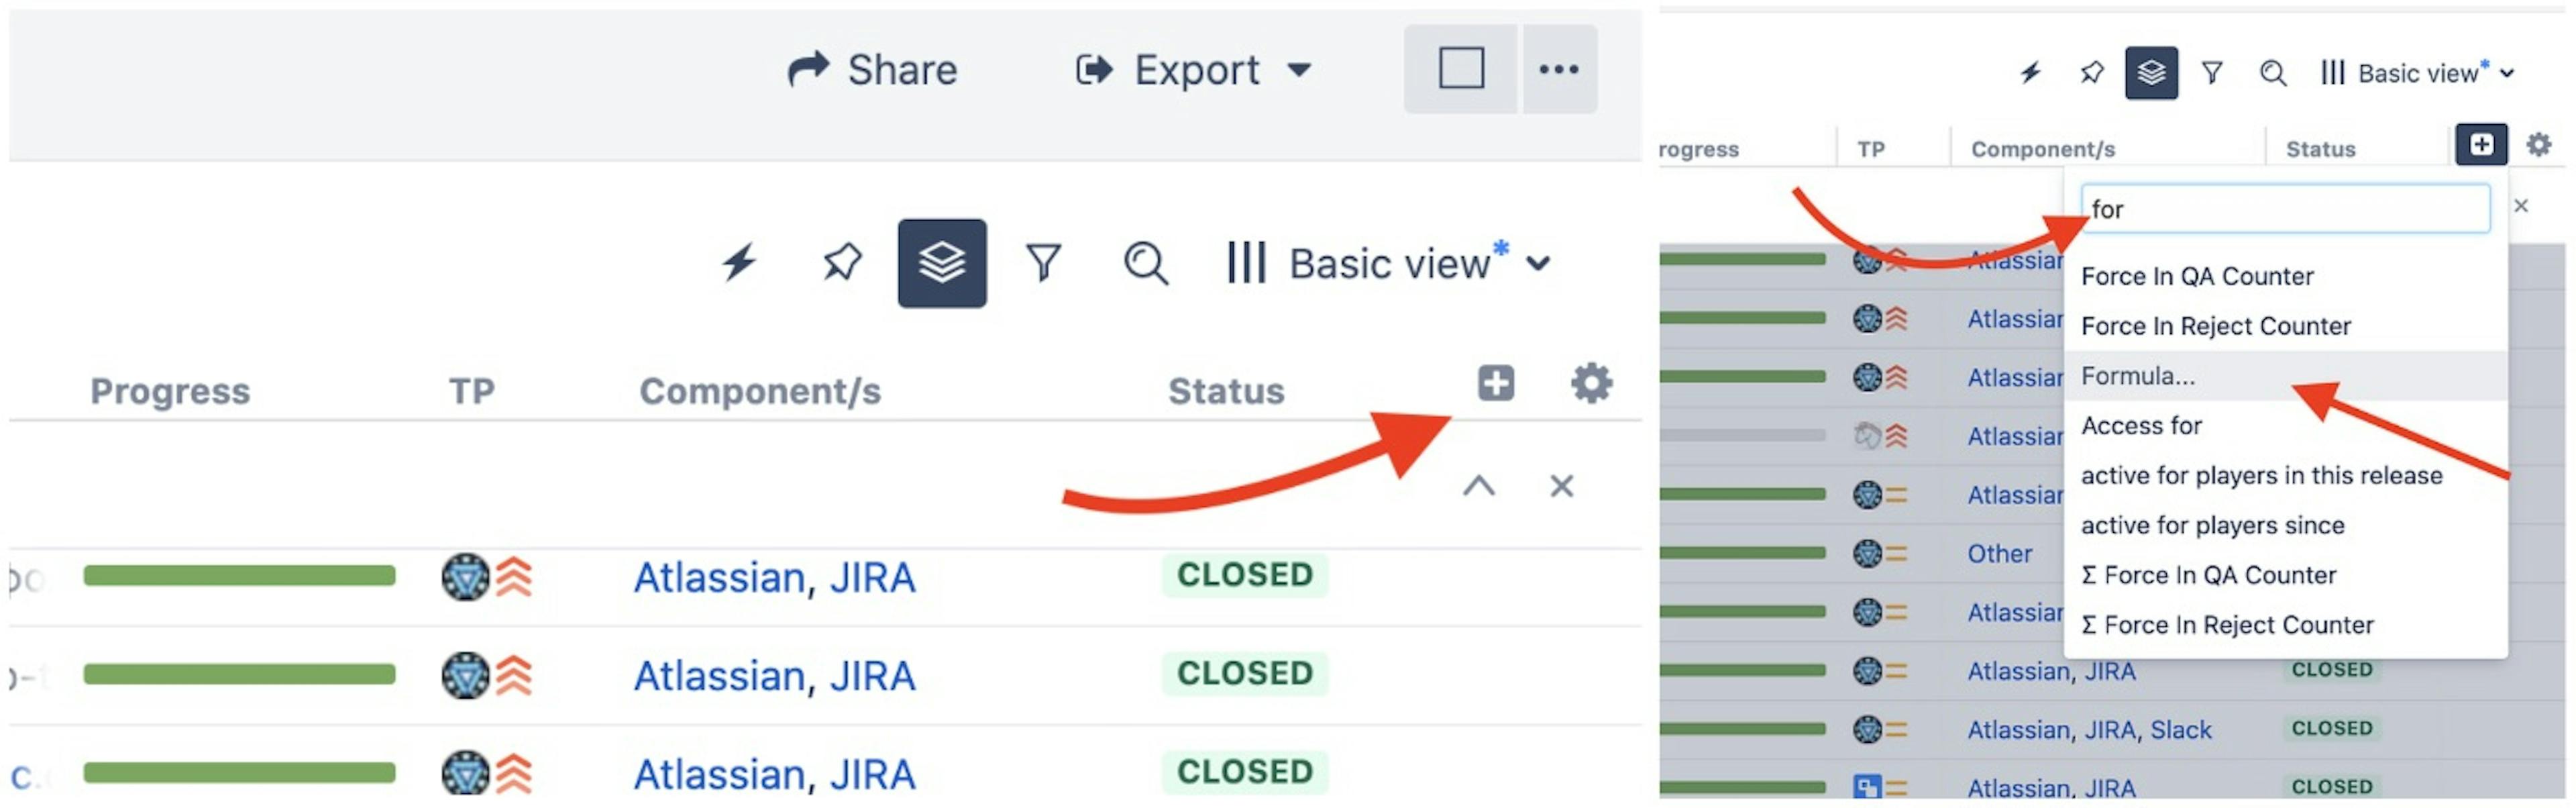Click the filter funnel icon
2576x808 pixels.
click(1046, 263)
